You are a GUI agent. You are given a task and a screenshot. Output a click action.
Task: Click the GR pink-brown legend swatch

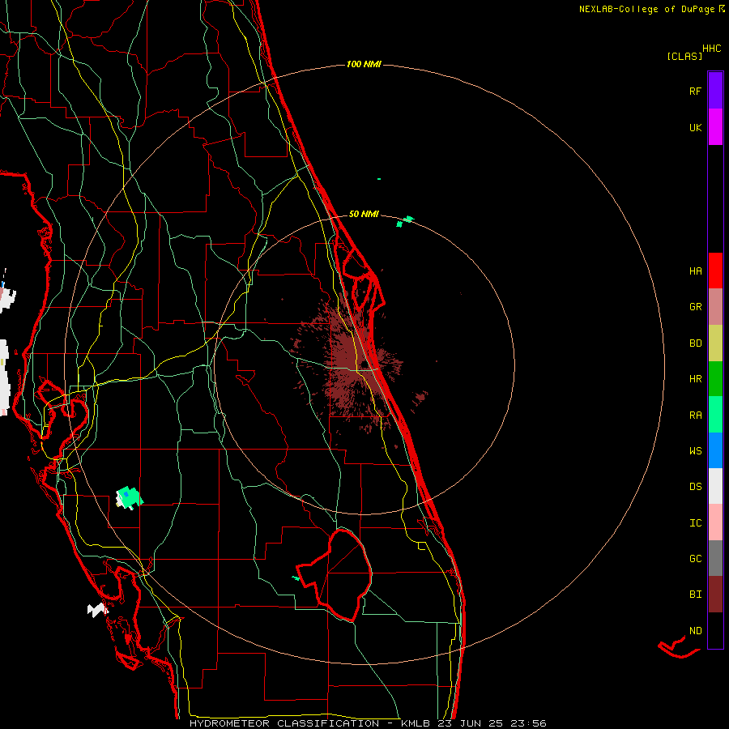(715, 307)
